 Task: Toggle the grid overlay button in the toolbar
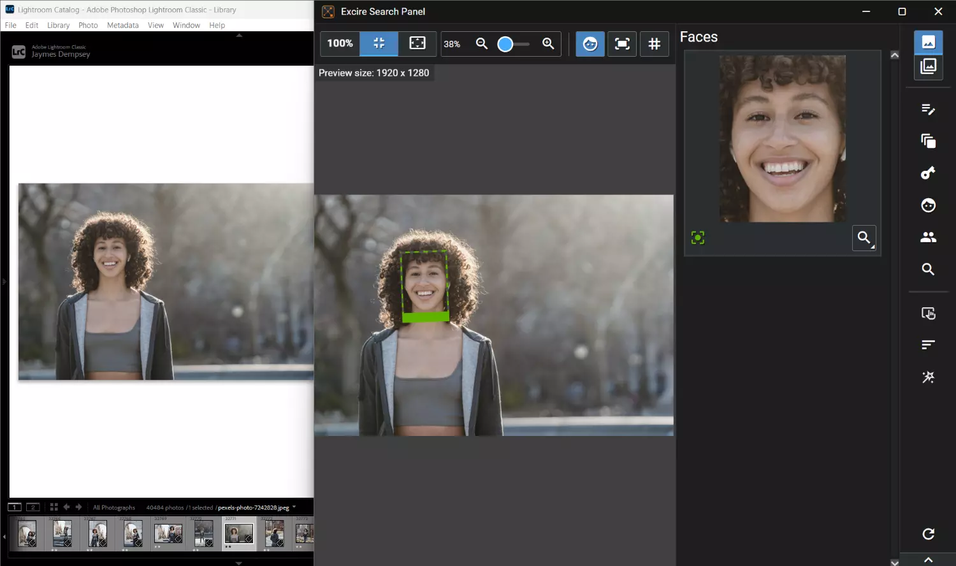654,44
